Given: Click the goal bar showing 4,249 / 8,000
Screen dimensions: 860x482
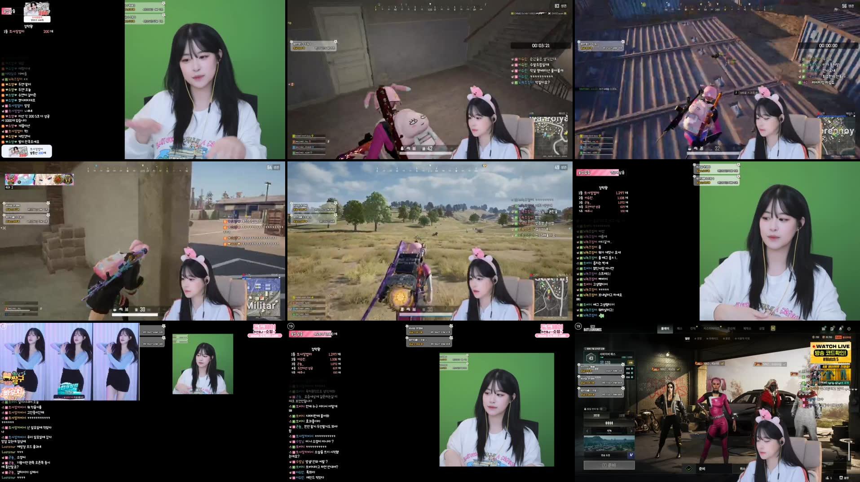Looking at the screenshot, I should tap(313, 334).
